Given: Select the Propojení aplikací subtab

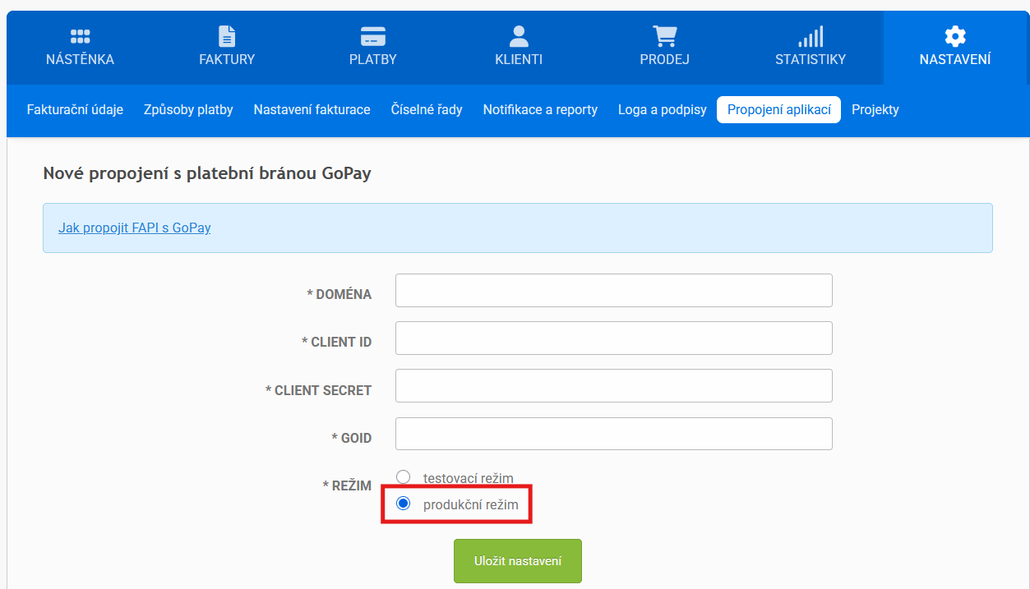Looking at the screenshot, I should click(x=778, y=109).
